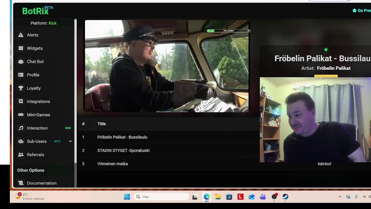Click the yellow song progress bar
The height and width of the screenshot is (209, 371).
[326, 76]
